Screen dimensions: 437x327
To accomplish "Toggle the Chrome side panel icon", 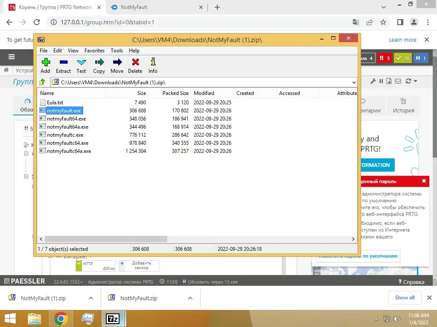I will click(400, 22).
